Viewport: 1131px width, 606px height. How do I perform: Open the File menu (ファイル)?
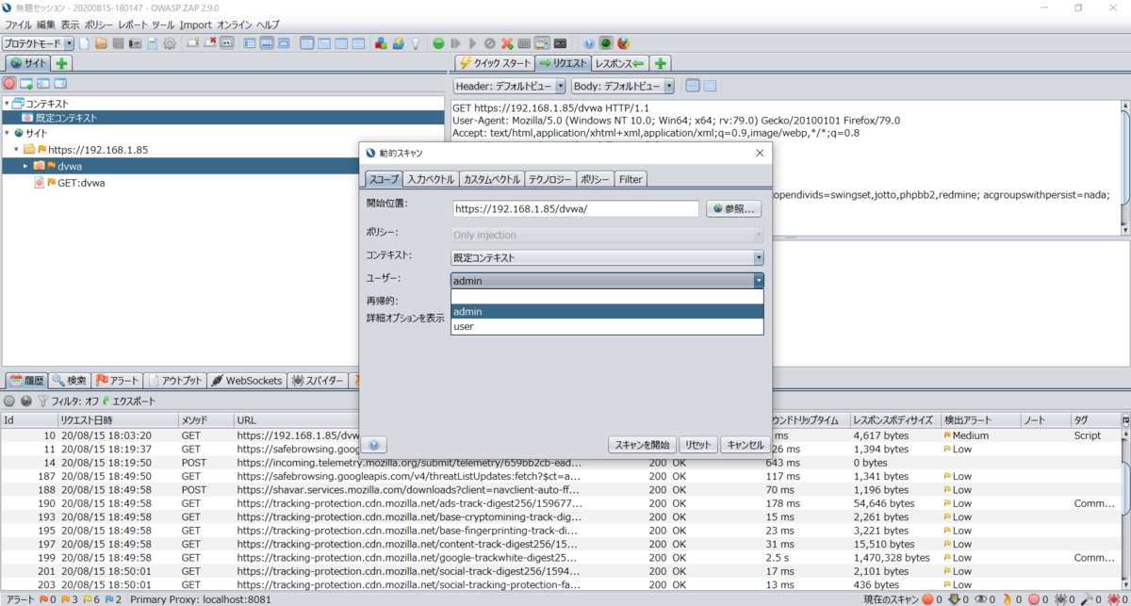click(x=19, y=25)
